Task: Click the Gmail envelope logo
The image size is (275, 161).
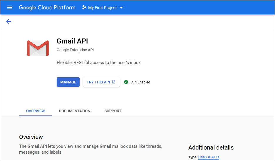Action: 38,48
